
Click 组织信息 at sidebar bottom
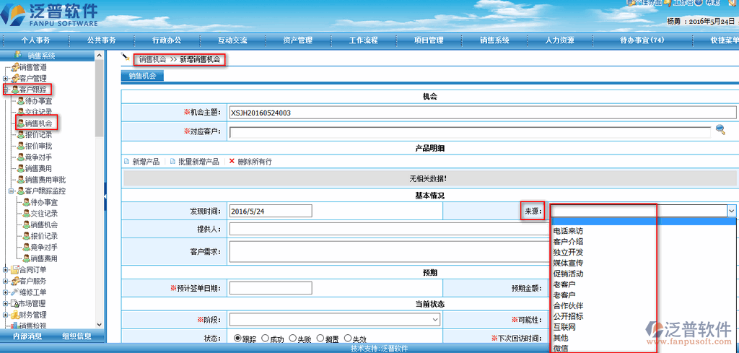click(76, 336)
